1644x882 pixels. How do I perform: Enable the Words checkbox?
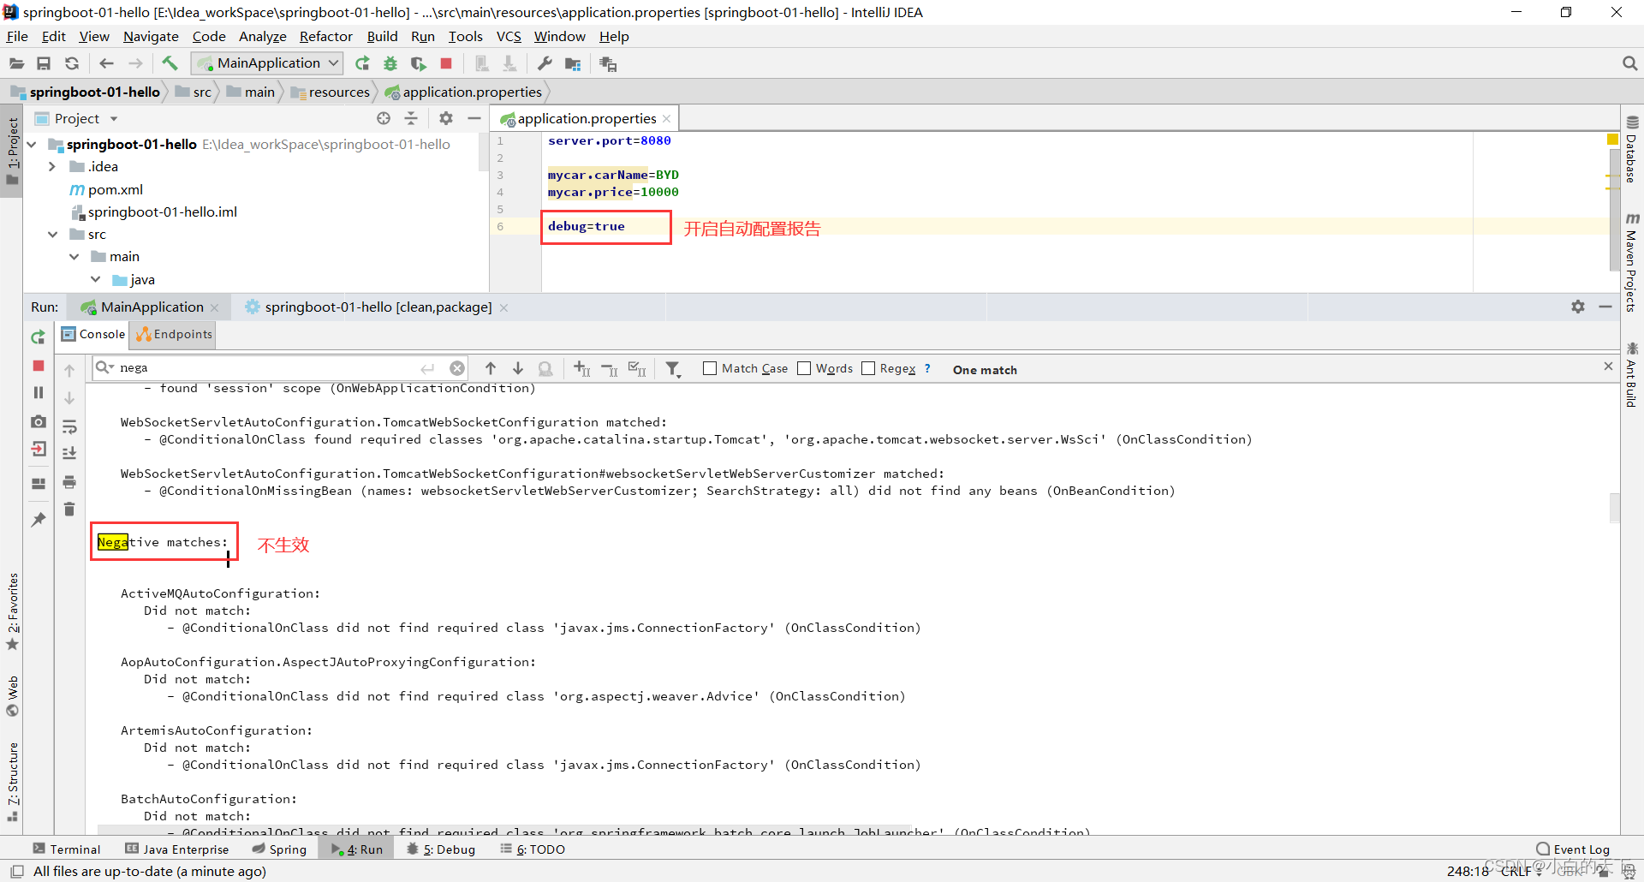click(x=804, y=368)
